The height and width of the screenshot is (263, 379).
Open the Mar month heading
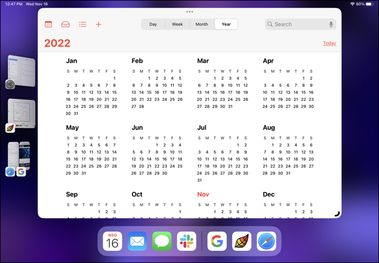pos(203,61)
